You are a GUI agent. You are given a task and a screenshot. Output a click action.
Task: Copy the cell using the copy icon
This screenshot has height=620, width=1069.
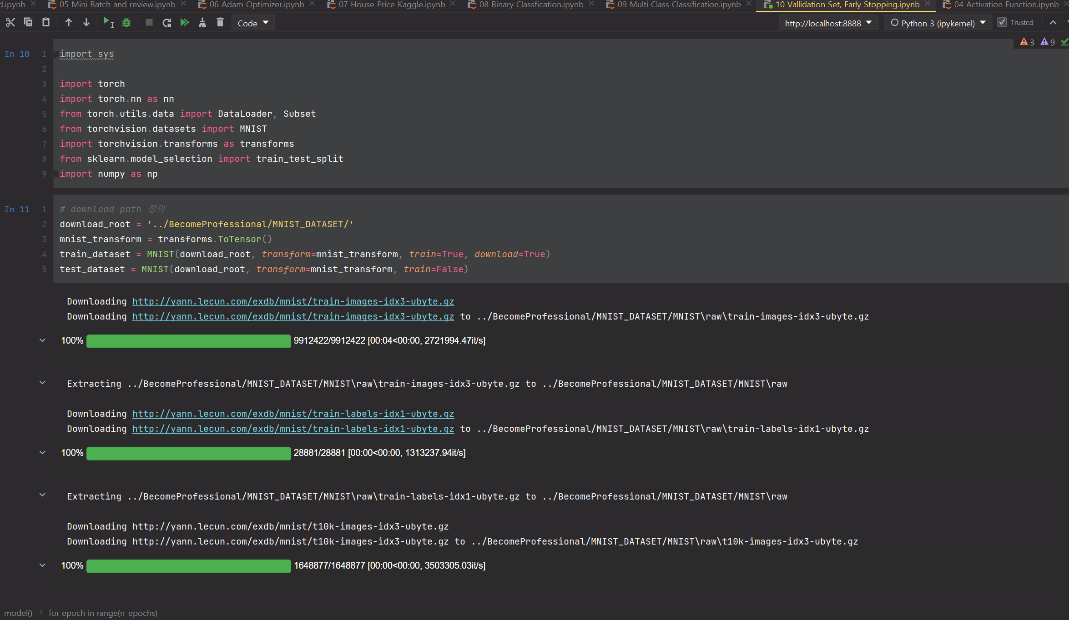[28, 23]
